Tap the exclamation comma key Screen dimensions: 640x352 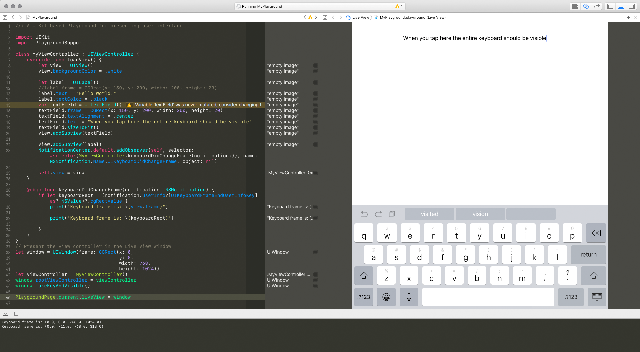coord(545,276)
